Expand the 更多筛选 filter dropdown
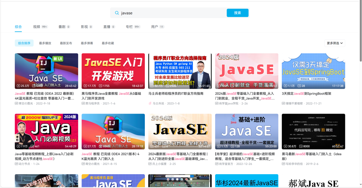 335,43
